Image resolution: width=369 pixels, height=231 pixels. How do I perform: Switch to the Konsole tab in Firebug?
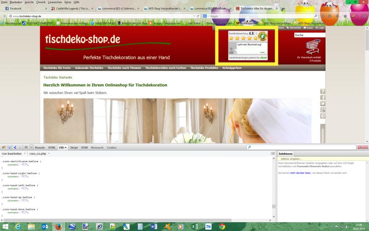40,147
